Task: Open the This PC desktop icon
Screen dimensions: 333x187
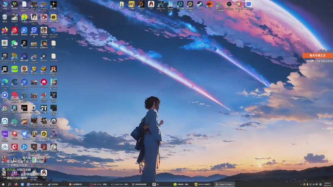Action: 5,5
